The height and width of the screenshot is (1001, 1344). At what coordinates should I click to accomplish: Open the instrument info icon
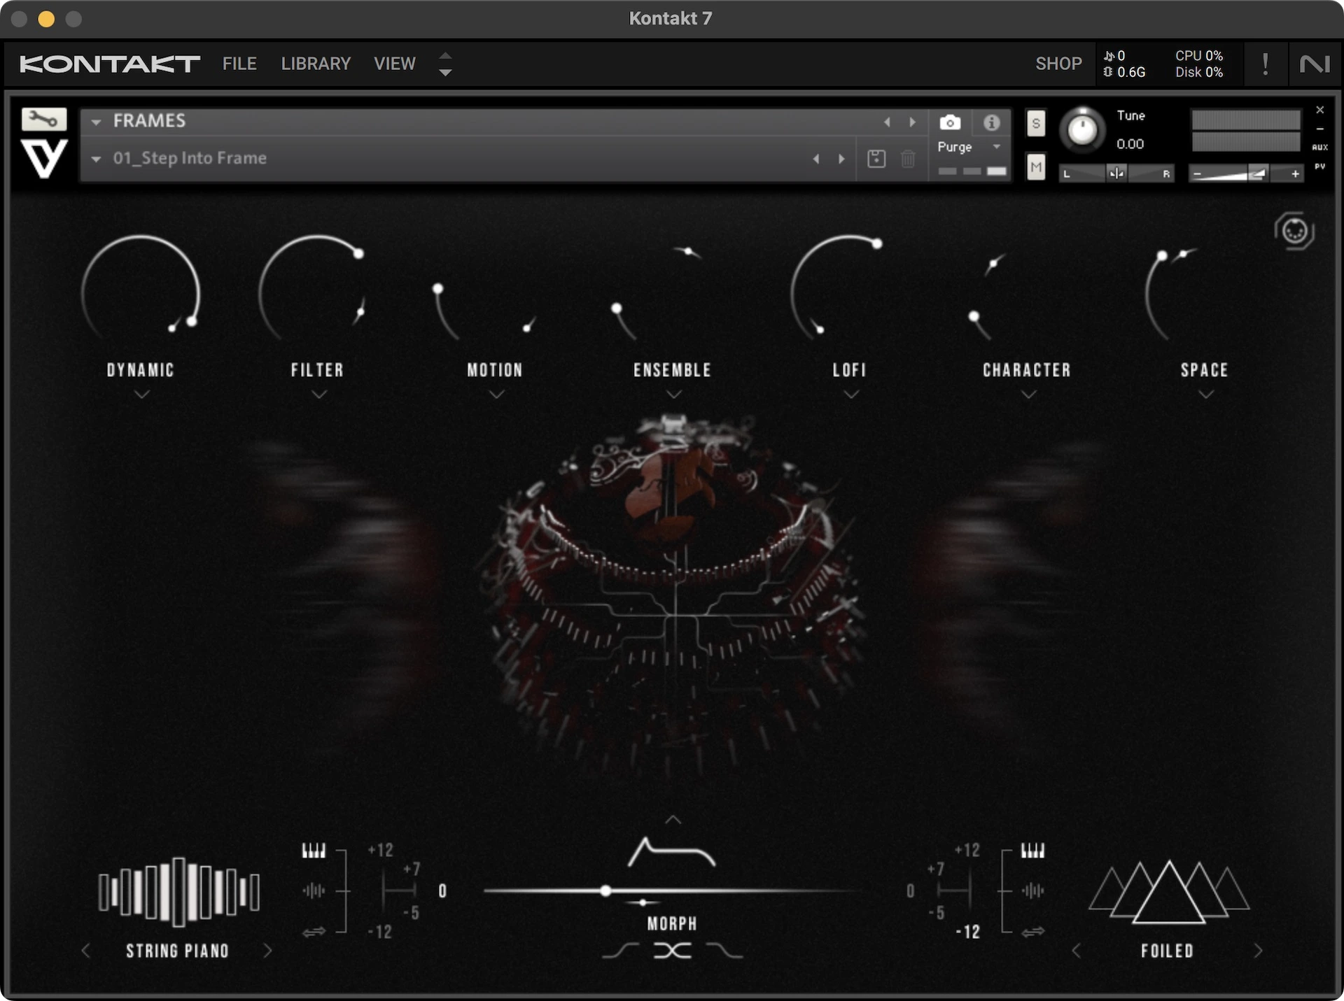(x=991, y=122)
